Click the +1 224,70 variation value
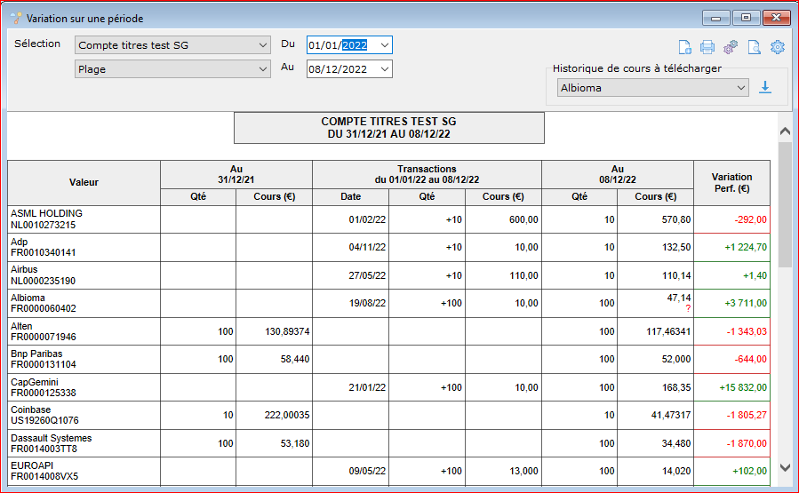This screenshot has height=493, width=799. coord(746,247)
